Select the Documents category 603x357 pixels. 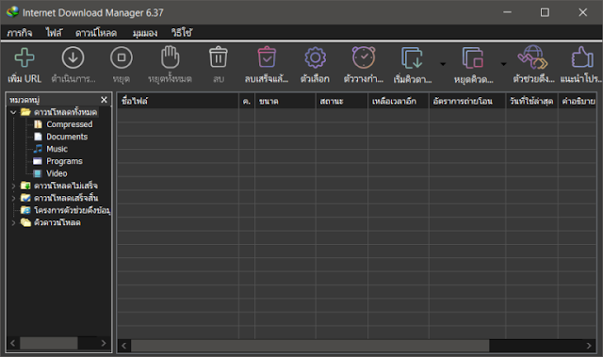pos(67,137)
